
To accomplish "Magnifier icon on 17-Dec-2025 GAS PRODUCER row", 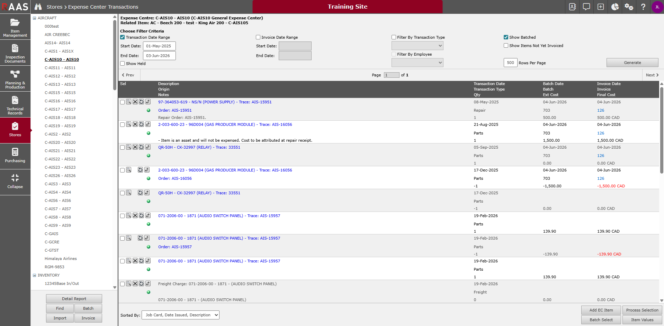I will [128, 170].
